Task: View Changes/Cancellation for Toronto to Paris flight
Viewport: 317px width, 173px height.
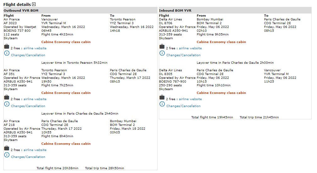Action: [x=28, y=106]
